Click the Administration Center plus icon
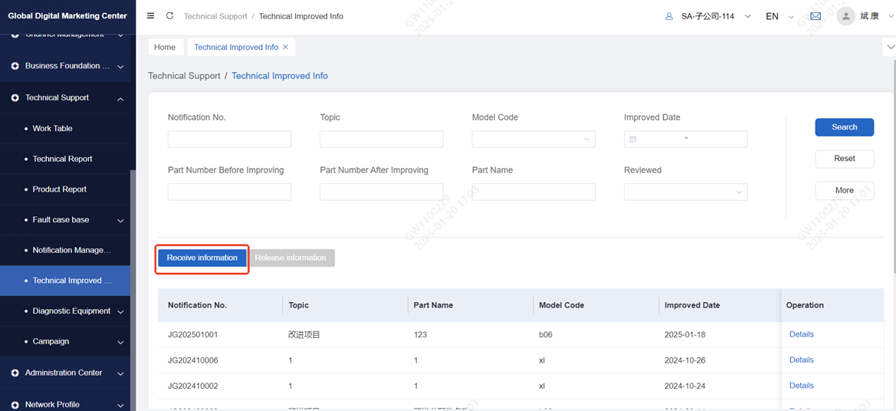The height and width of the screenshot is (411, 896). [x=15, y=373]
